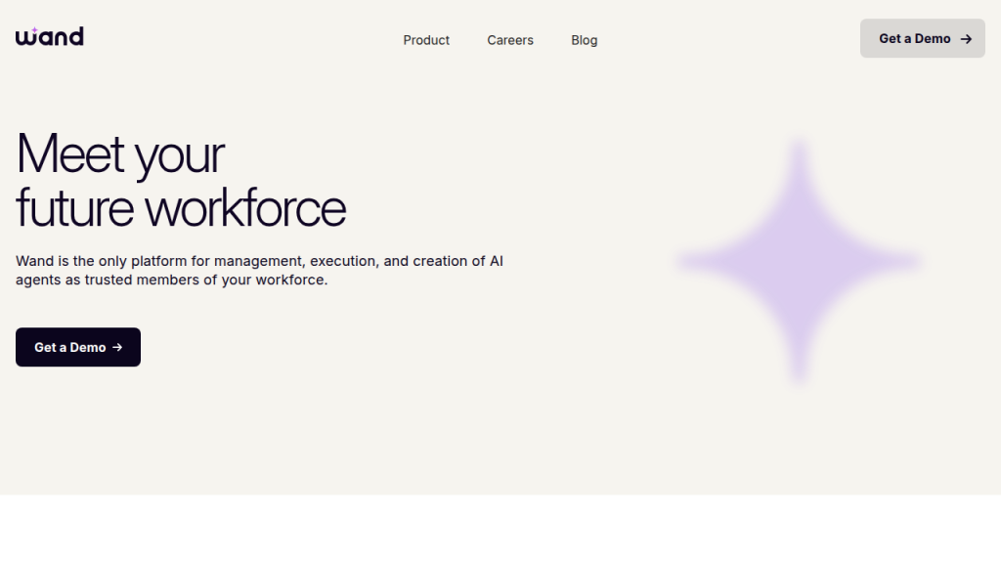Click the purple sparkle above the logo
Viewport: 1001px width, 563px height.
[34, 29]
